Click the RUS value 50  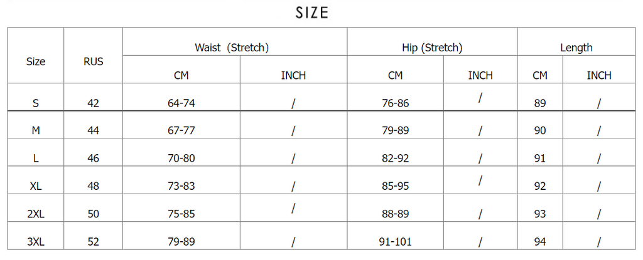(x=93, y=214)
